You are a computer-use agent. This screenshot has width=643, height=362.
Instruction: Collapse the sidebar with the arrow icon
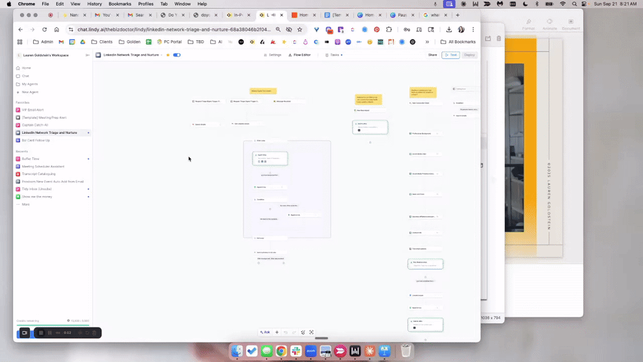point(88,55)
